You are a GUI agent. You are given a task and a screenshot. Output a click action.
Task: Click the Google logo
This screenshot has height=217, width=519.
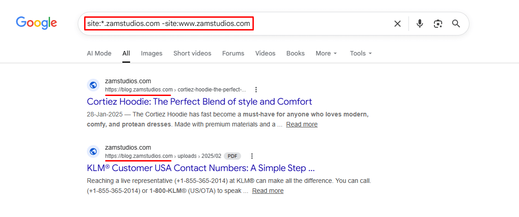pos(36,23)
